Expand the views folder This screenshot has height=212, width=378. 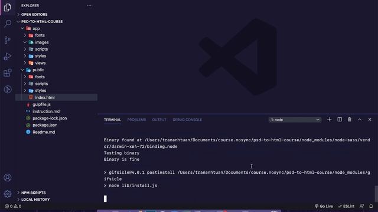40,63
